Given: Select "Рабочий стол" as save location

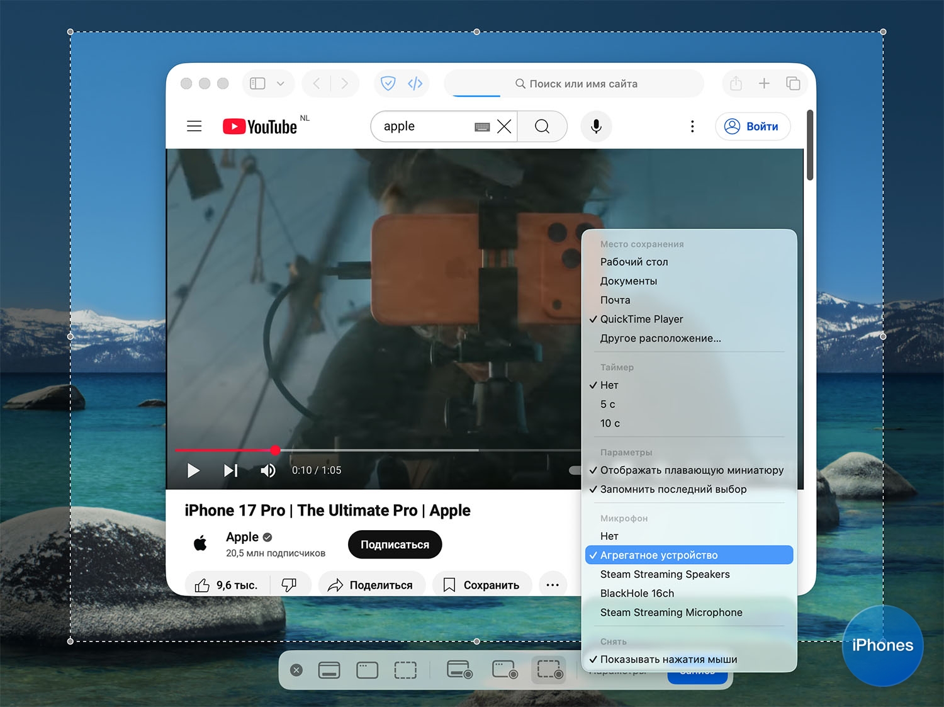Looking at the screenshot, I should coord(634,262).
